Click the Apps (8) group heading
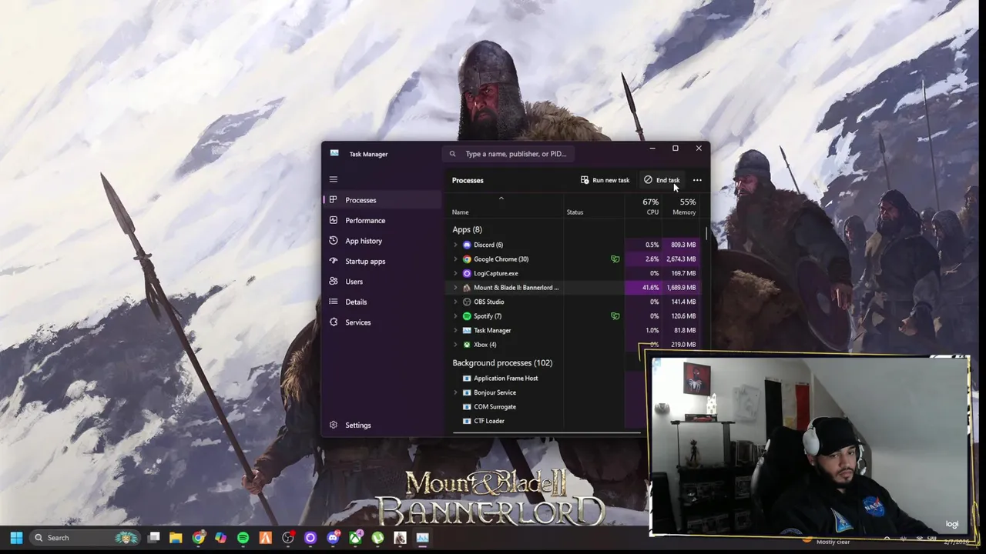 (x=467, y=229)
